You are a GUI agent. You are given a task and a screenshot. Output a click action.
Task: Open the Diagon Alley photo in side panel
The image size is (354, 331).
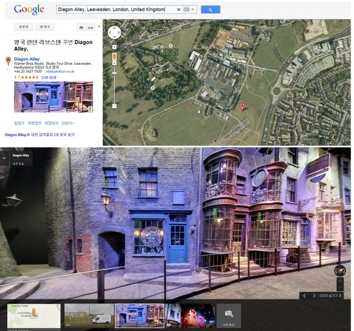[x=54, y=97]
